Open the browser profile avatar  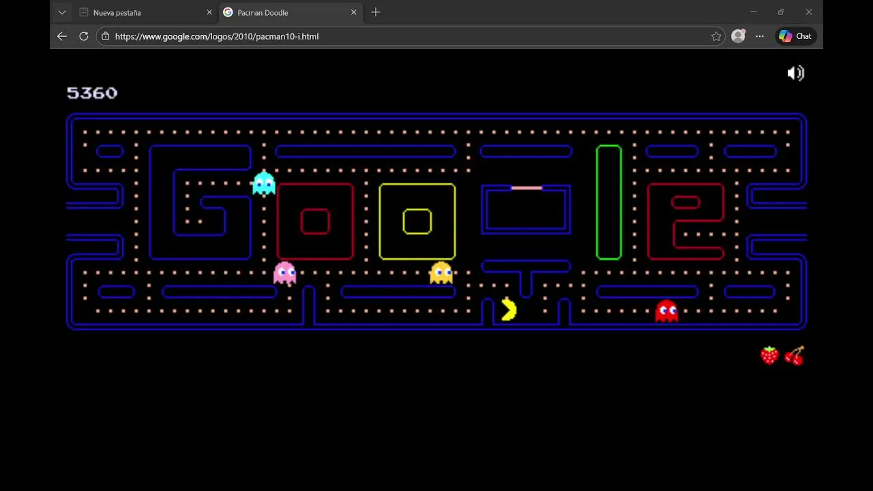738,36
